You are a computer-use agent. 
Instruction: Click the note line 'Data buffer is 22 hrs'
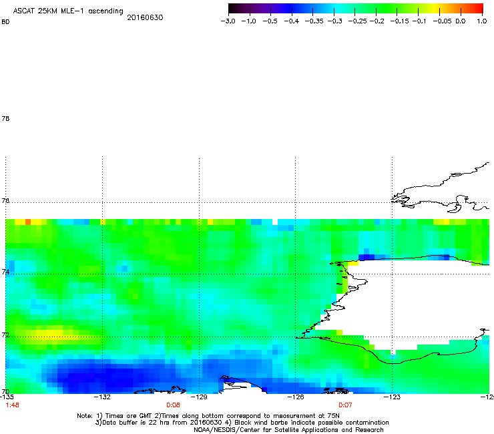[242, 423]
